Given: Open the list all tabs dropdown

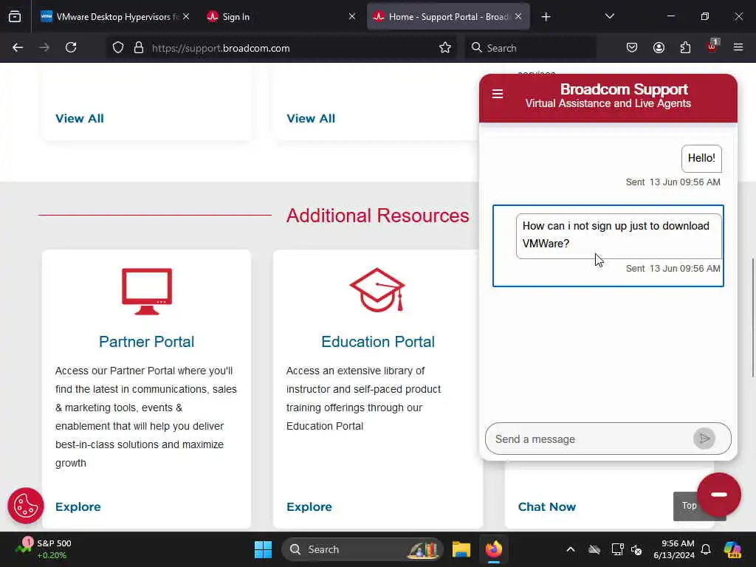Looking at the screenshot, I should pos(610,17).
